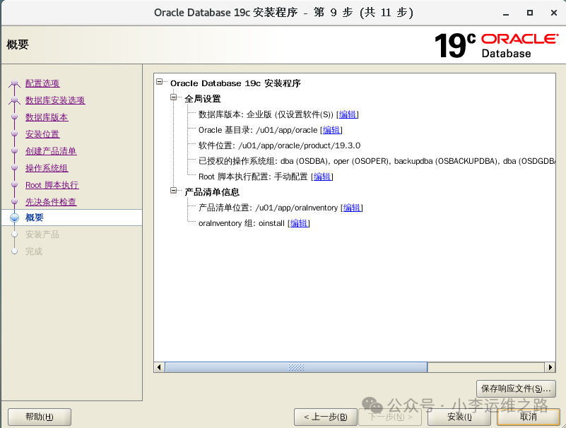
Task: Click the step bullet icon beside 先决条件检查
Action: click(14, 201)
